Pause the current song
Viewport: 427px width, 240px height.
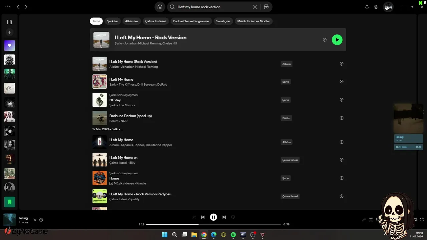point(213,217)
